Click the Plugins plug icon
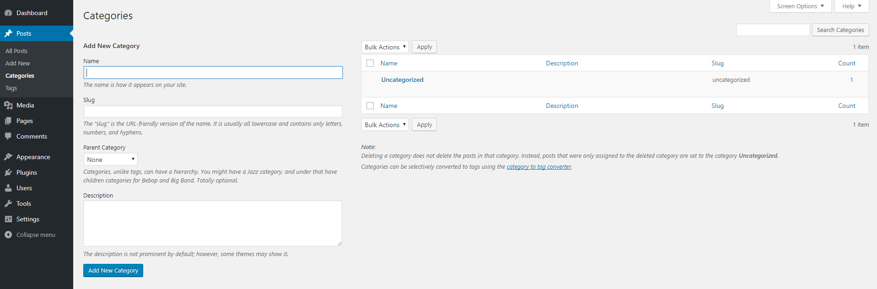 click(x=8, y=172)
